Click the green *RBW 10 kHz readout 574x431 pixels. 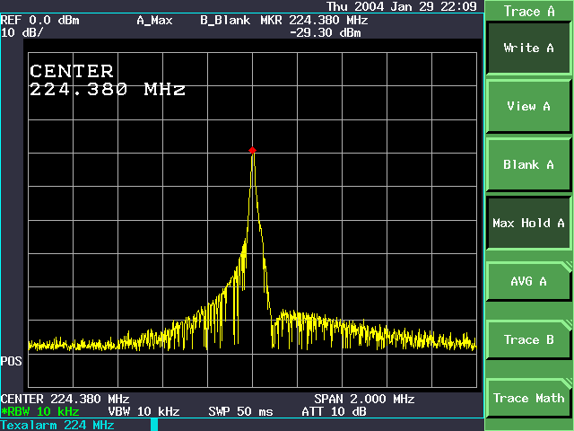[x=39, y=411]
